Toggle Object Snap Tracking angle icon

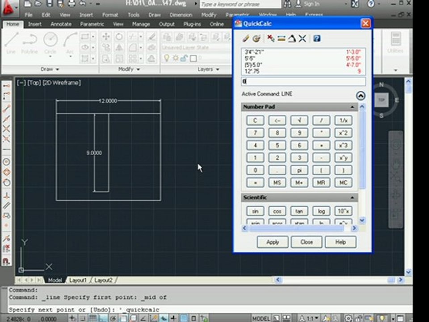pyautogui.click(x=143, y=318)
